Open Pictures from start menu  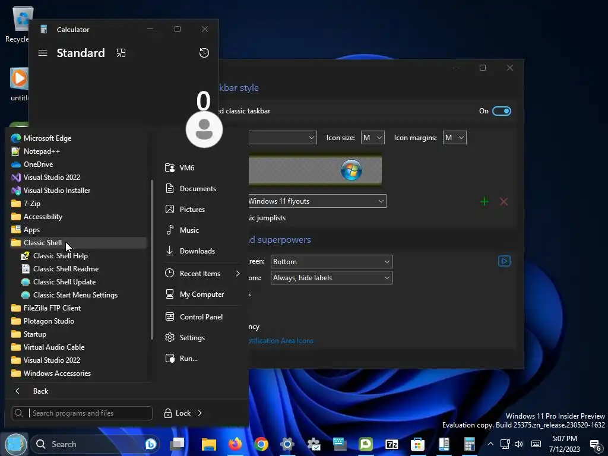coord(185,210)
